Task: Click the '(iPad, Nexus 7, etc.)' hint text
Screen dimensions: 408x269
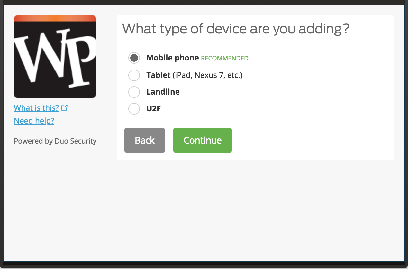Action: (x=207, y=75)
